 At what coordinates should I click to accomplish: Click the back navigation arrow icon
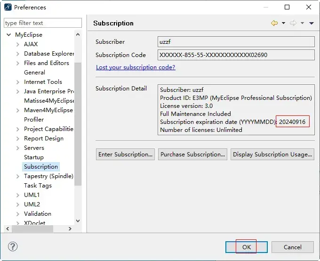tap(274, 23)
